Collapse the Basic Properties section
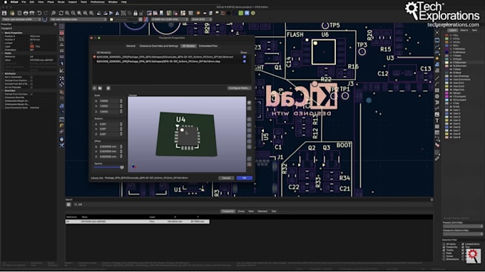The height and width of the screenshot is (272, 485). 3,33
